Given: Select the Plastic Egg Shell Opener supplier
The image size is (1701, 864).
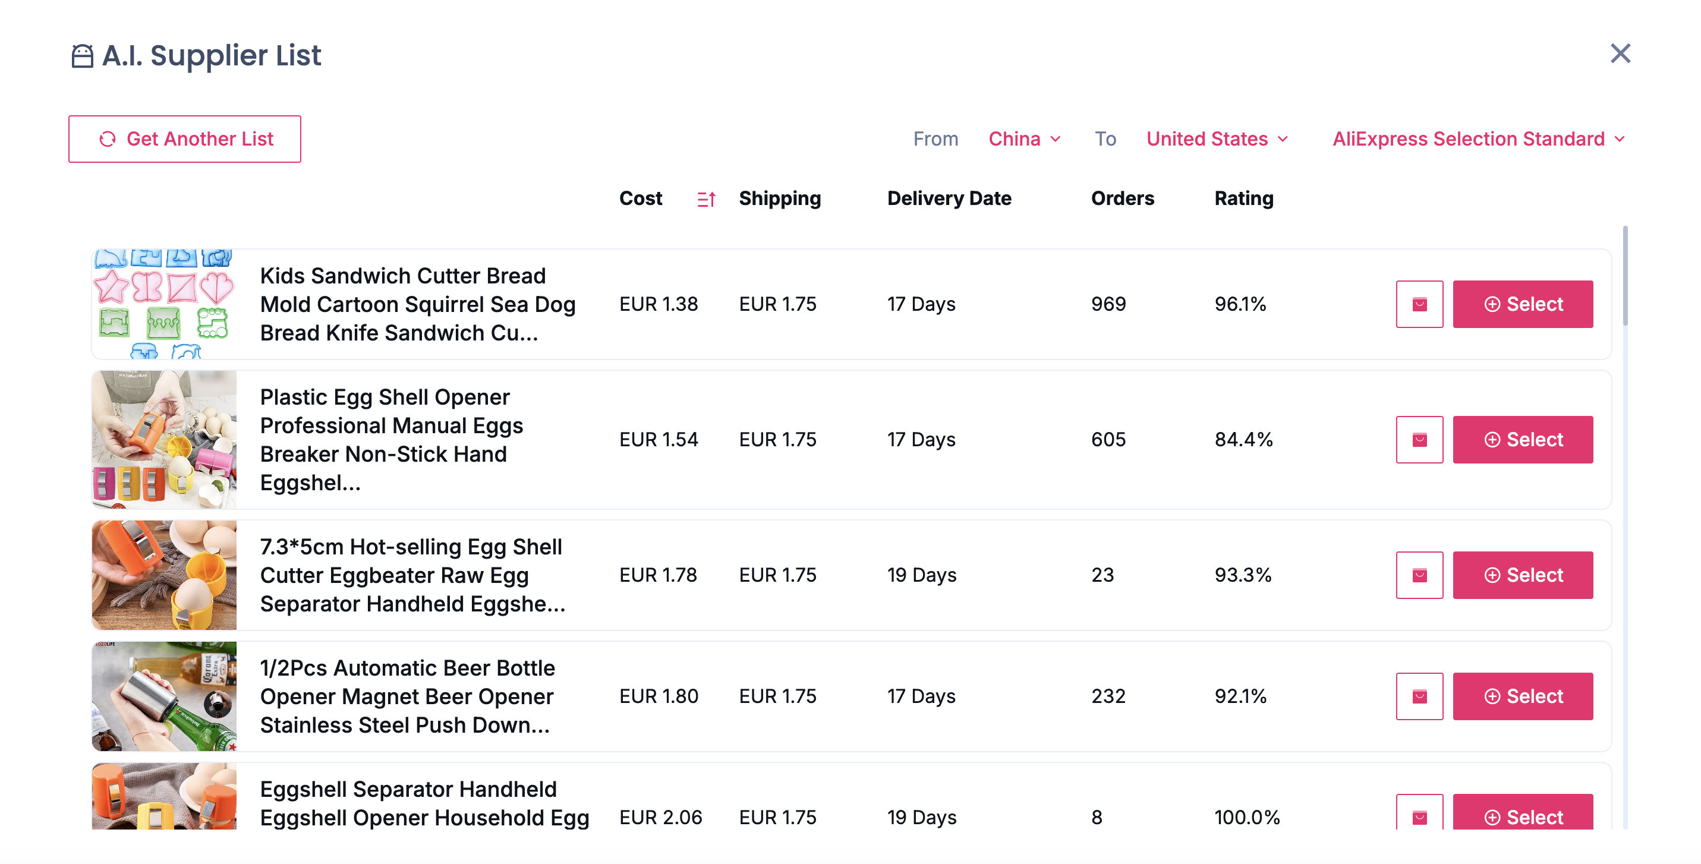Looking at the screenshot, I should pyautogui.click(x=1523, y=440).
